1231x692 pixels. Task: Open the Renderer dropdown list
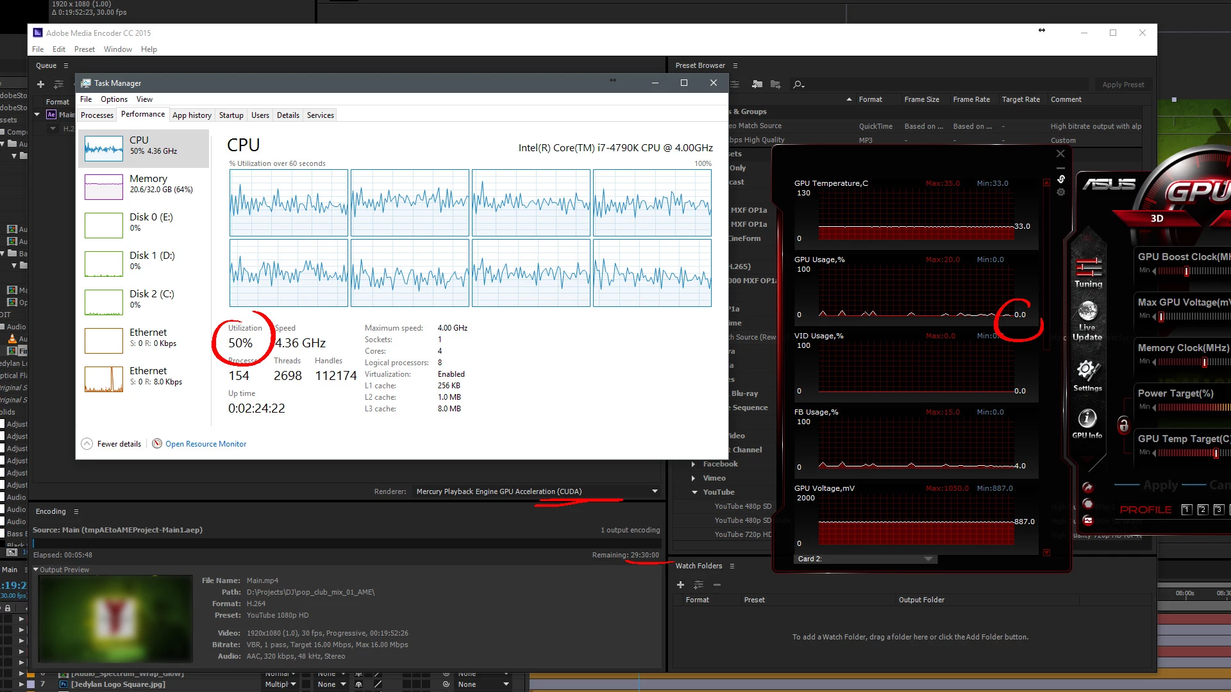[655, 491]
